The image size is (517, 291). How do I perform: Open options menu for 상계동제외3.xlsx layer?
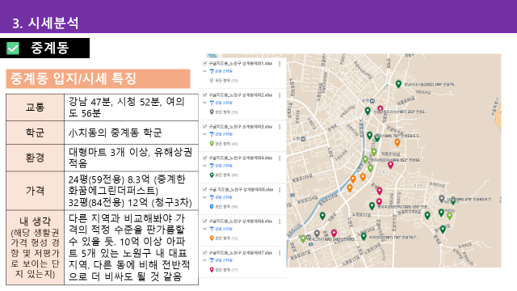pos(280,127)
